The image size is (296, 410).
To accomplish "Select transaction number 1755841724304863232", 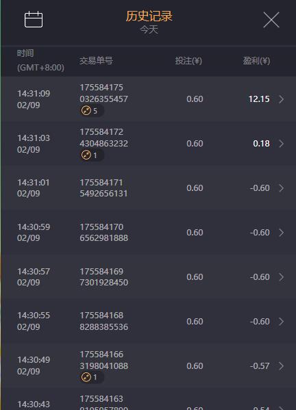I will pyautogui.click(x=103, y=138).
